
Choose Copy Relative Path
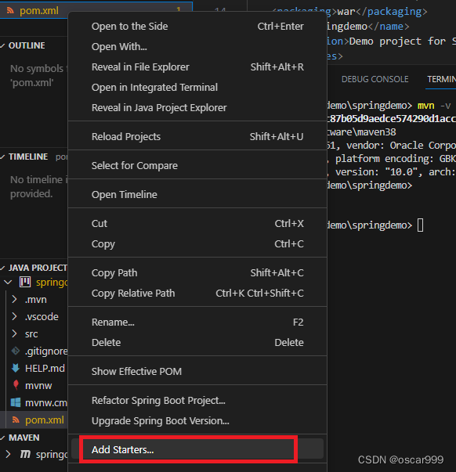197,294
